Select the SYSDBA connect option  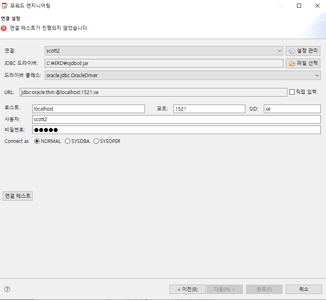pos(67,141)
